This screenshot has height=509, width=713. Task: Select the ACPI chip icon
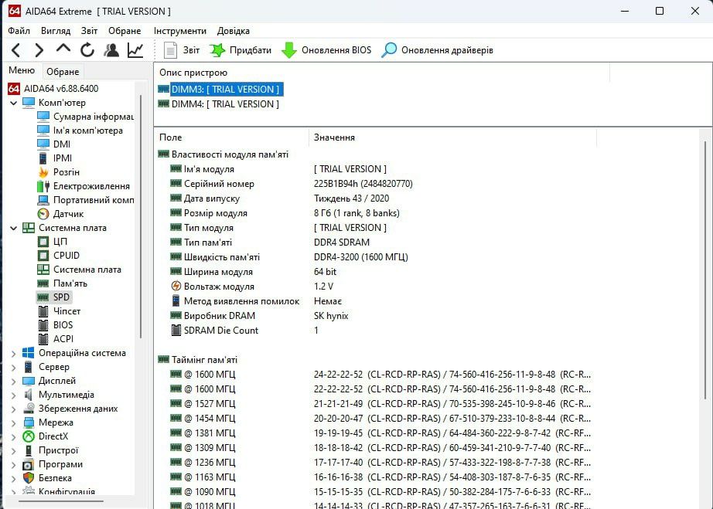click(43, 339)
